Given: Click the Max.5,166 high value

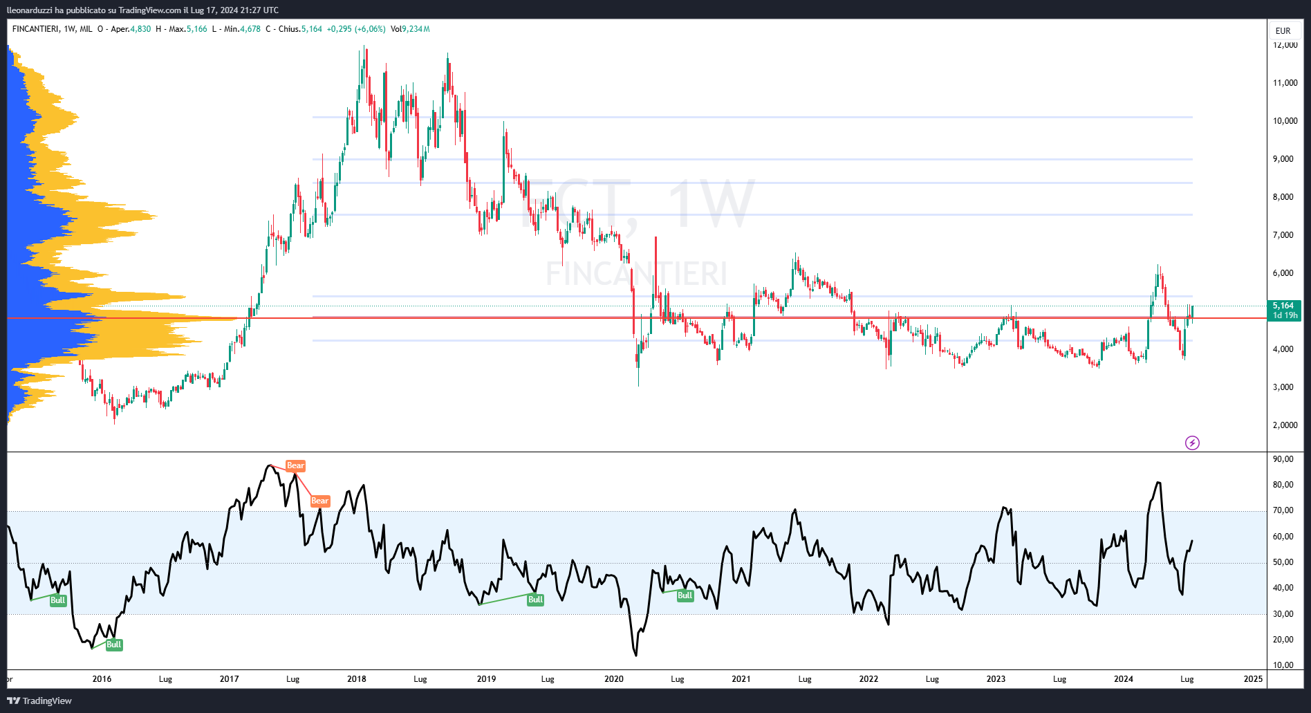Looking at the screenshot, I should click(x=188, y=29).
